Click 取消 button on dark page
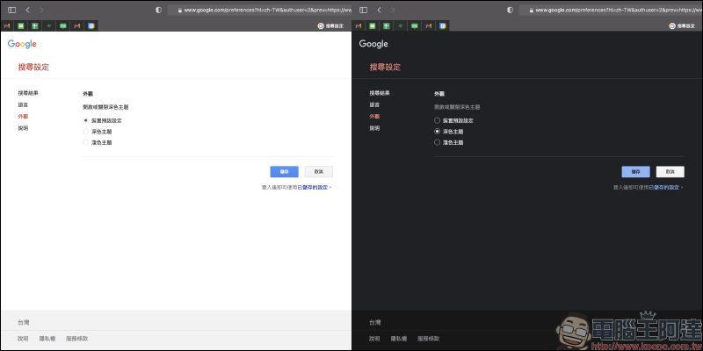Viewport: 703px width, 351px height. (670, 172)
